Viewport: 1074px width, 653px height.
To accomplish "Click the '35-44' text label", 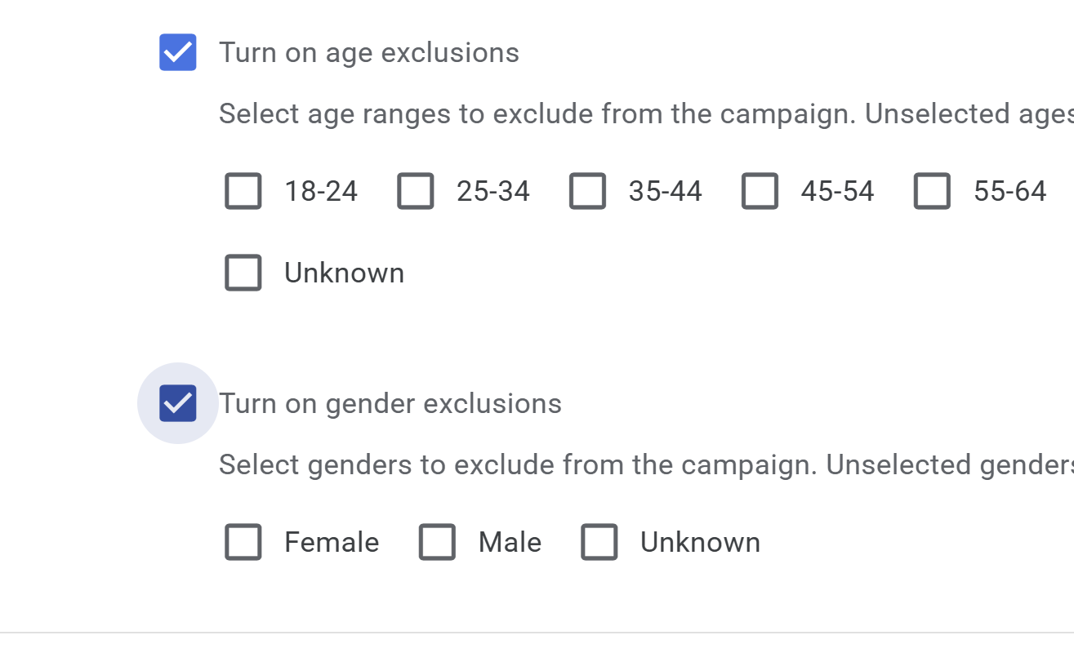I will 666,192.
